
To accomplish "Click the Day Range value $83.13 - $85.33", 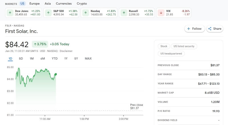I will pyautogui.click(x=209, y=74).
